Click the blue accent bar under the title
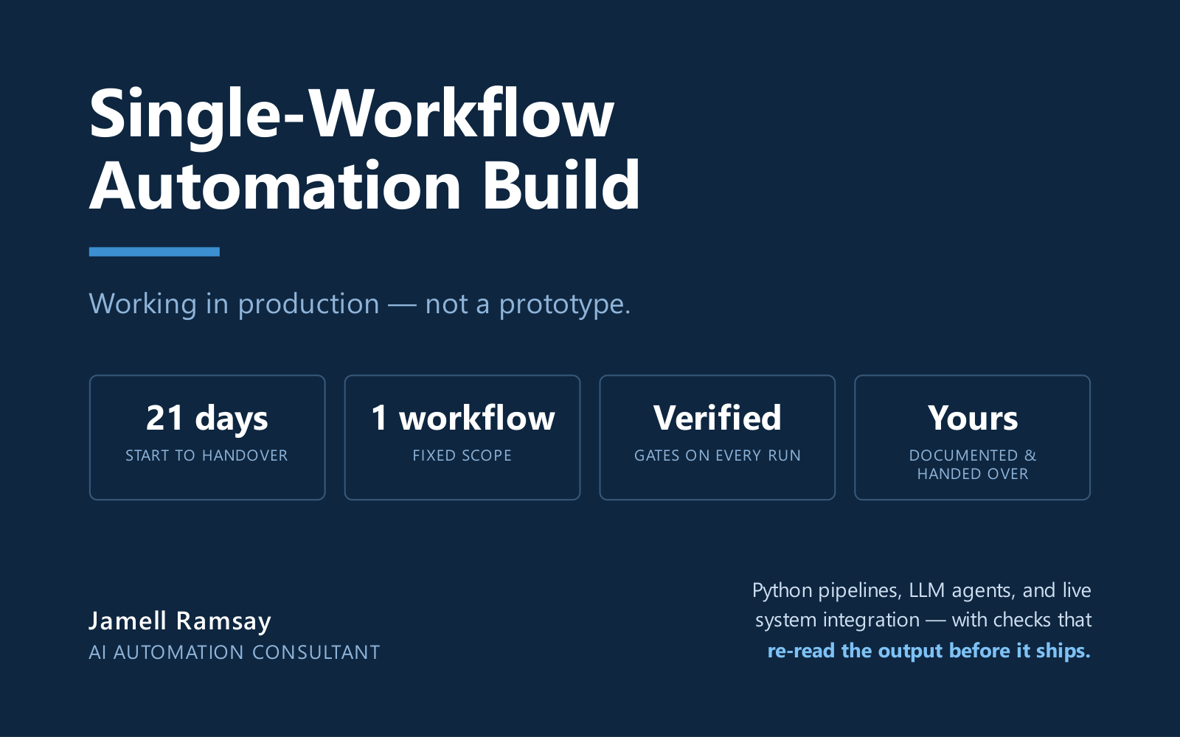Screen dimensions: 1180x737 pos(154,251)
